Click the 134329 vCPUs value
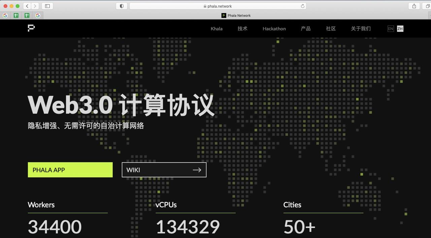Viewport: 431px width, 238px height. coord(188,227)
